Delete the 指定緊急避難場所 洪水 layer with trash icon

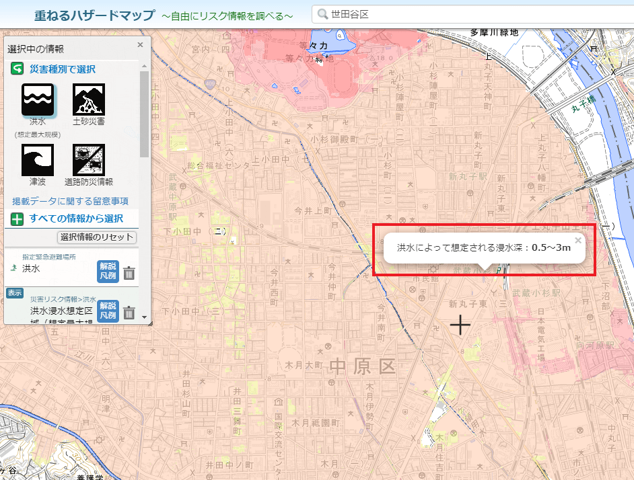click(x=129, y=273)
